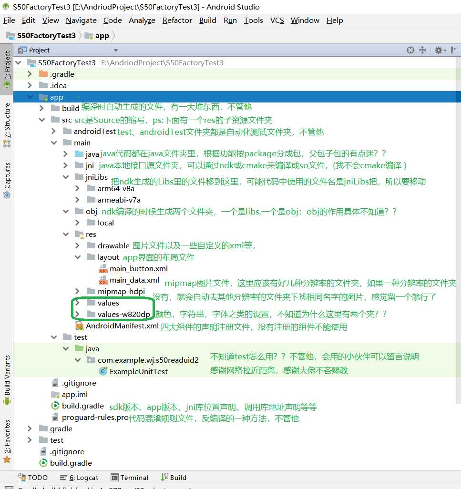Open the VCS menu
The width and height of the screenshot is (461, 489).
coord(277,20)
